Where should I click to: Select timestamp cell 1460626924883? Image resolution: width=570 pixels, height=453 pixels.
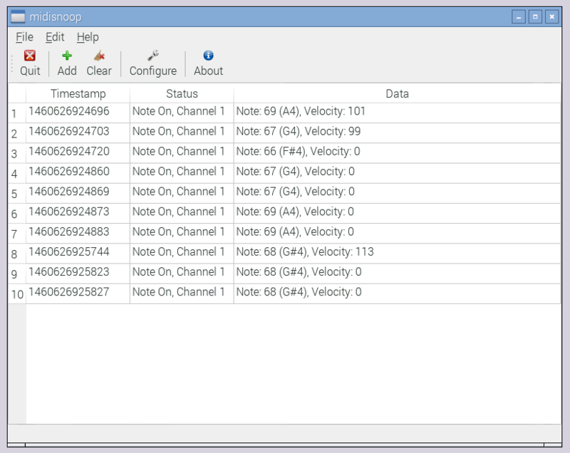click(x=78, y=234)
